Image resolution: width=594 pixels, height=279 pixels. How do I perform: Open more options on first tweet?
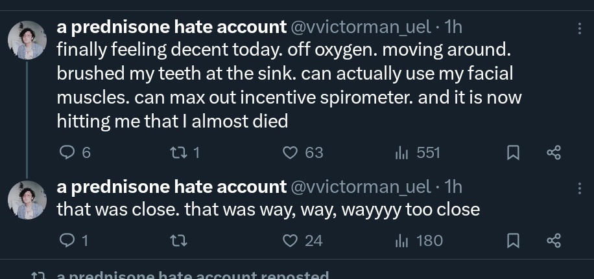[x=579, y=28]
